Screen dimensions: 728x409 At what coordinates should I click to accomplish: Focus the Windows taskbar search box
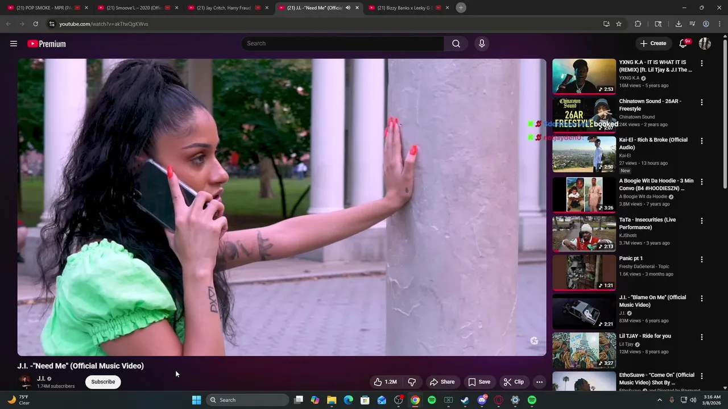(247, 400)
